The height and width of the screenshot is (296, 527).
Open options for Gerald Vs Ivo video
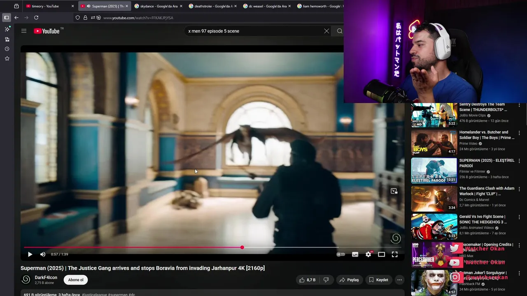tap(519, 217)
